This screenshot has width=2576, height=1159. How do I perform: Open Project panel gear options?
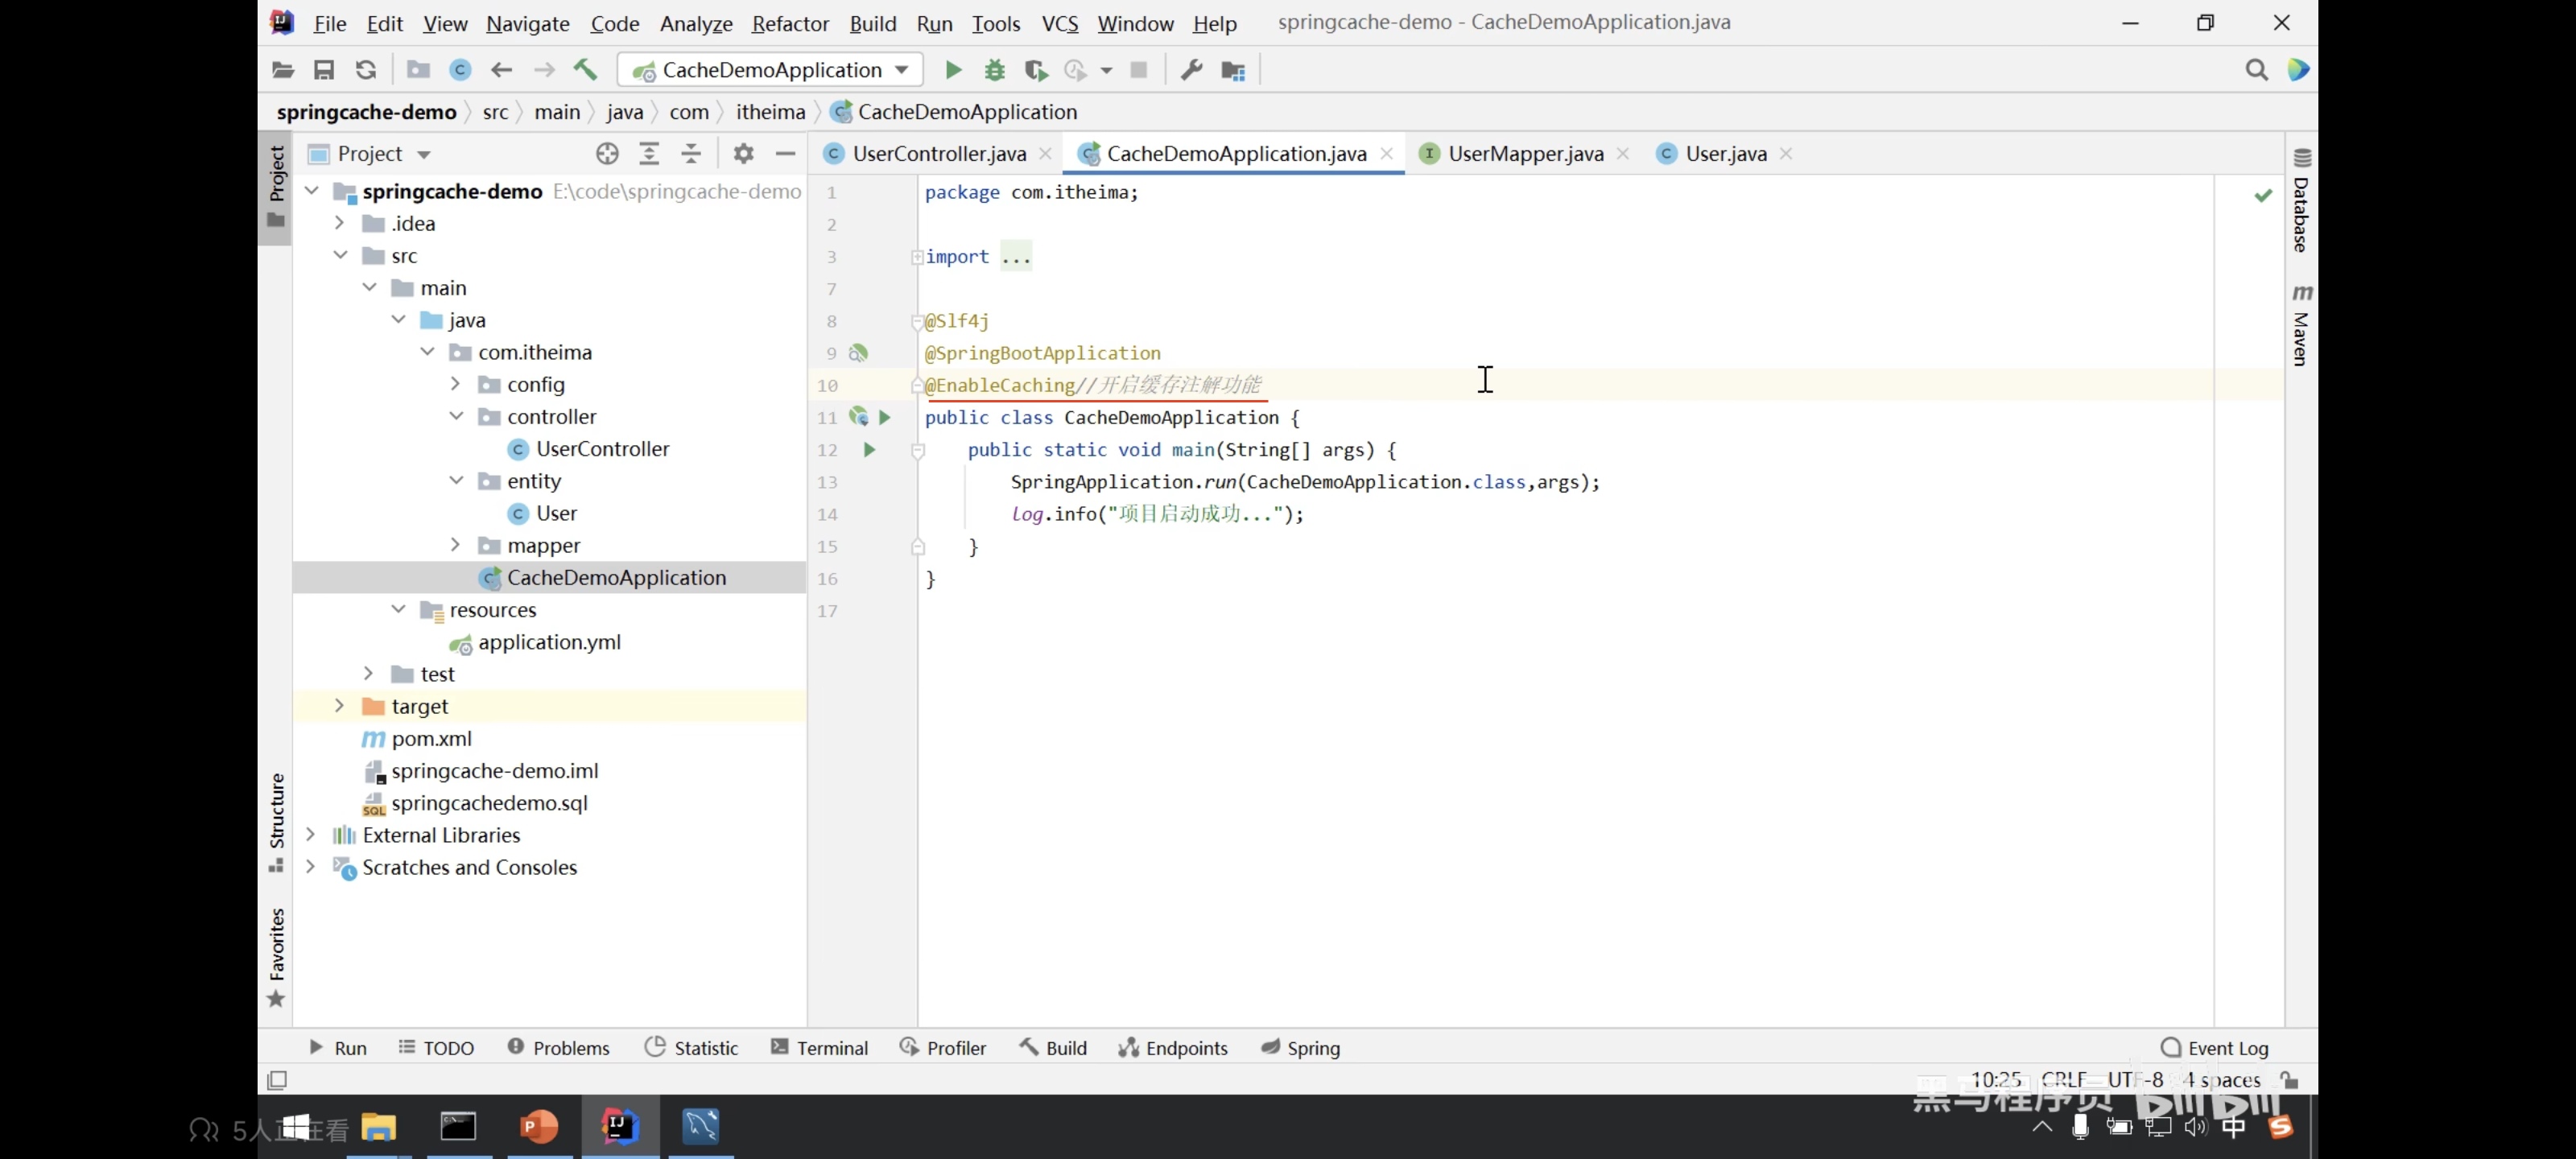pos(743,154)
